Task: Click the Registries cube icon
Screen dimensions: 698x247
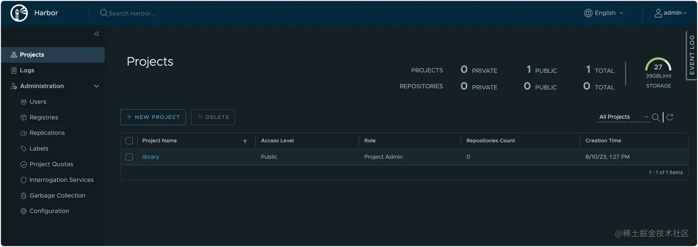Action: click(24, 117)
